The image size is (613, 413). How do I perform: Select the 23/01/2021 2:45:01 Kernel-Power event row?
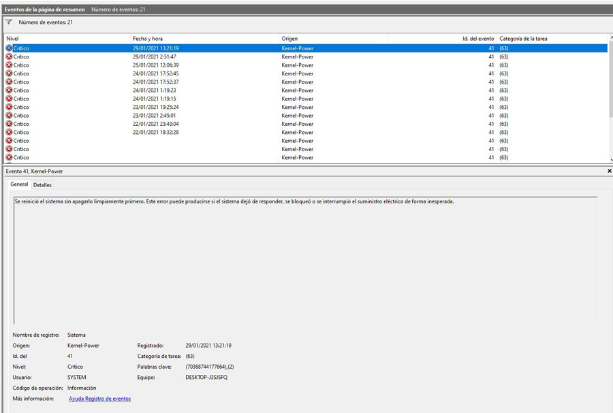pos(204,116)
